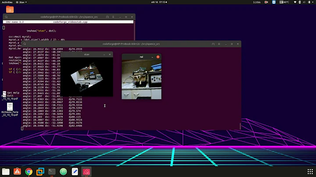Image resolution: width=316 pixels, height=177 pixels.
Task: Open Files manager from the dock
Action: click(6, 172)
